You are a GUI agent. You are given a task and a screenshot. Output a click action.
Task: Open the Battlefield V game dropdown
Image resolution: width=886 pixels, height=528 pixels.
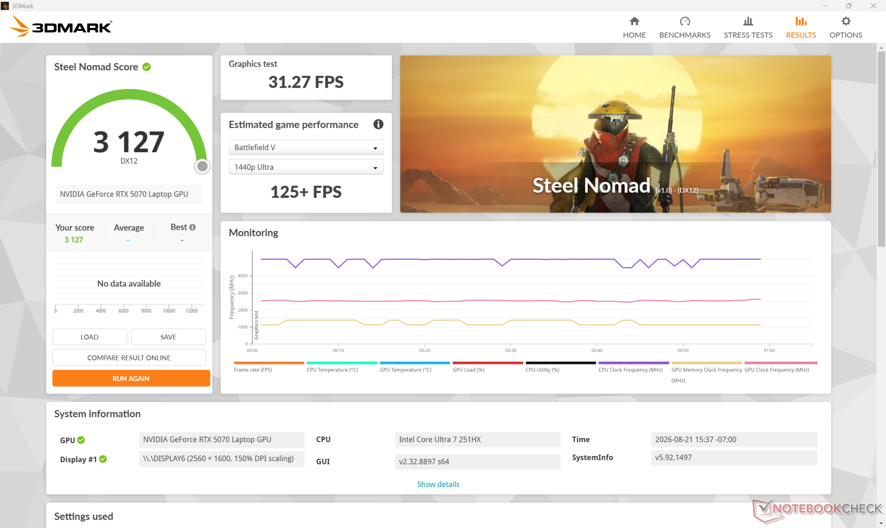point(306,147)
